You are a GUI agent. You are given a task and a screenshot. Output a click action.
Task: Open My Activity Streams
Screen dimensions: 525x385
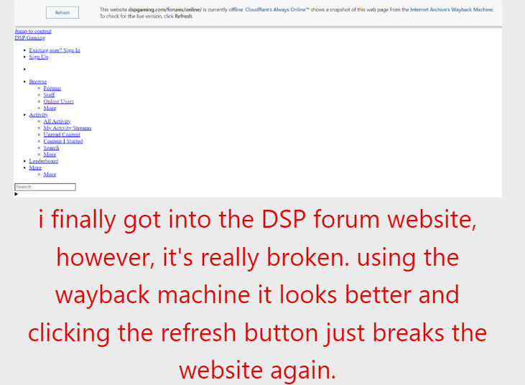point(67,128)
